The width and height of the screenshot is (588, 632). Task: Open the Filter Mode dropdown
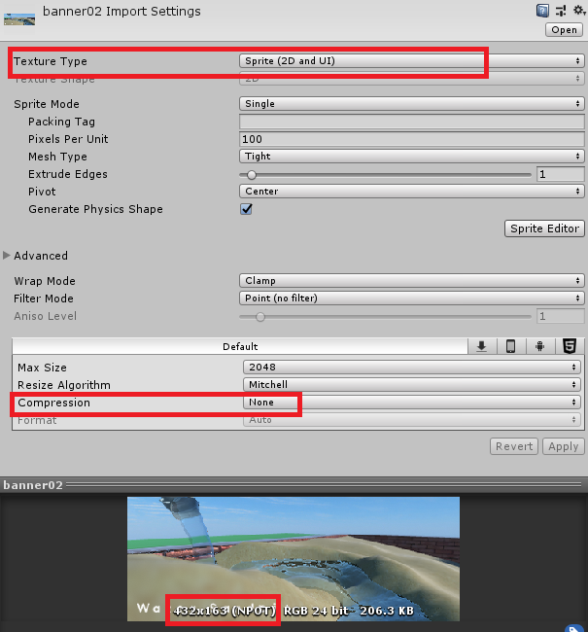click(411, 298)
